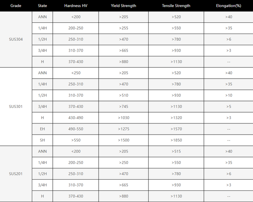Click the >1275 yield strength cell
Viewport: 253px width, 202px height.
click(x=124, y=129)
